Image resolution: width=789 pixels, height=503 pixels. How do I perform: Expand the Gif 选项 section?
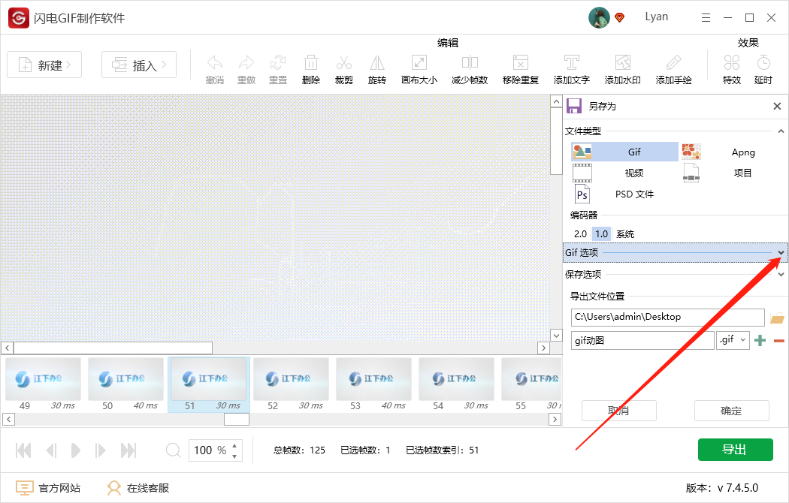point(780,253)
